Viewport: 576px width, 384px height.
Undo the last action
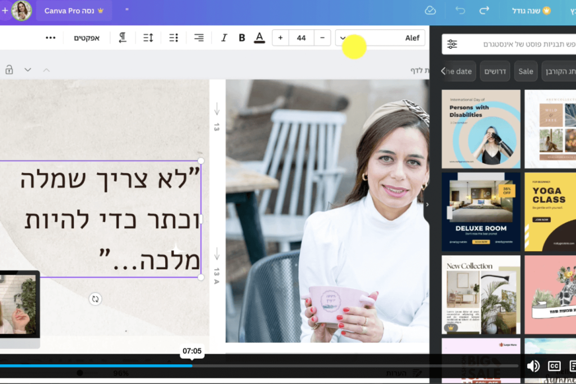460,10
